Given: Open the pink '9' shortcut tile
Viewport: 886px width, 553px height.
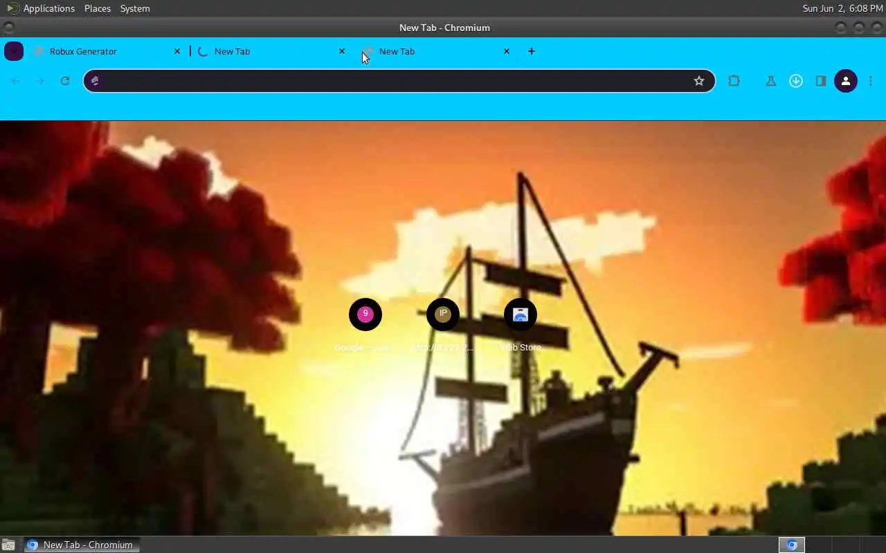Looking at the screenshot, I should (365, 315).
